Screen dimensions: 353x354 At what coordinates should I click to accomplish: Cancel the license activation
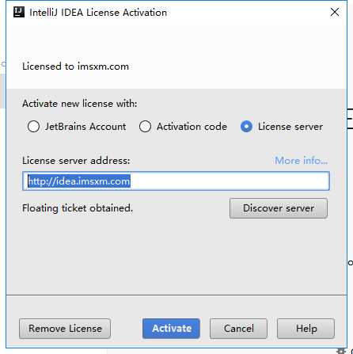click(238, 329)
